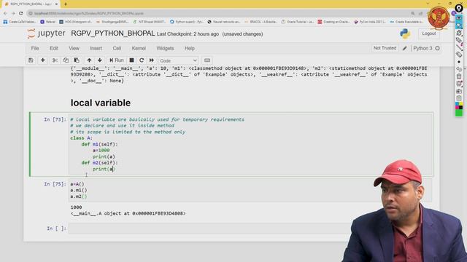Close the RGPV_PYTHON_BHOPAL browser tab

56,4
